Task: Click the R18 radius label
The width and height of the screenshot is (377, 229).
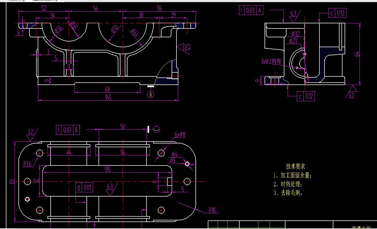Action: pyautogui.click(x=212, y=210)
